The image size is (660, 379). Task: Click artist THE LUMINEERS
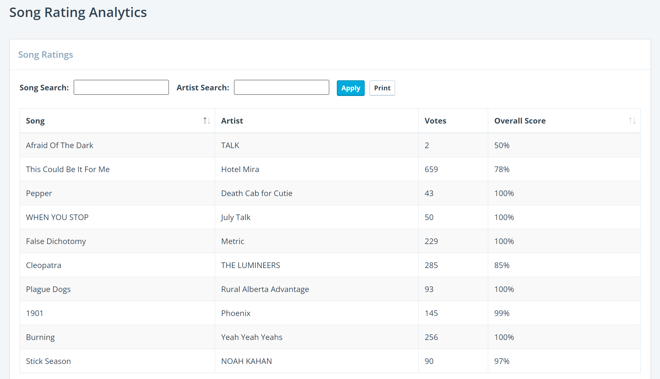pyautogui.click(x=251, y=265)
